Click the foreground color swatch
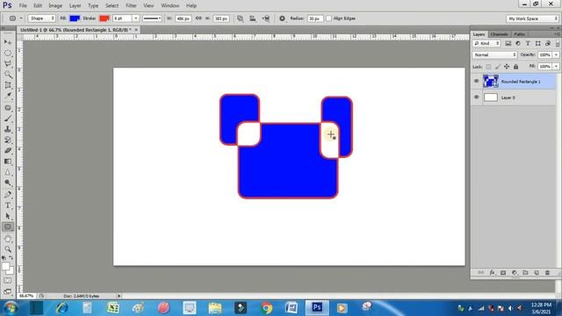 pyautogui.click(x=5, y=267)
